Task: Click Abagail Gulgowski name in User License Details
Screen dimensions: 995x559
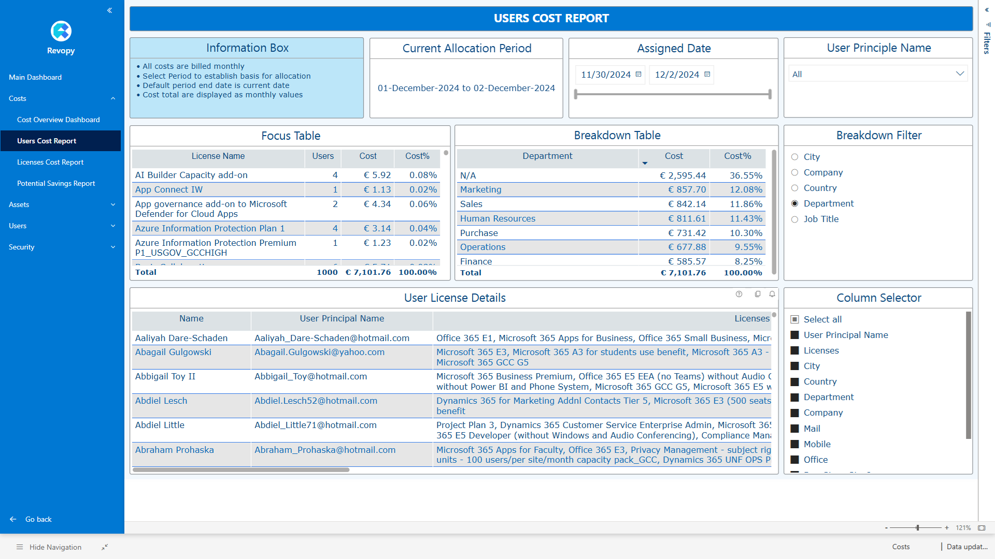Action: (173, 352)
